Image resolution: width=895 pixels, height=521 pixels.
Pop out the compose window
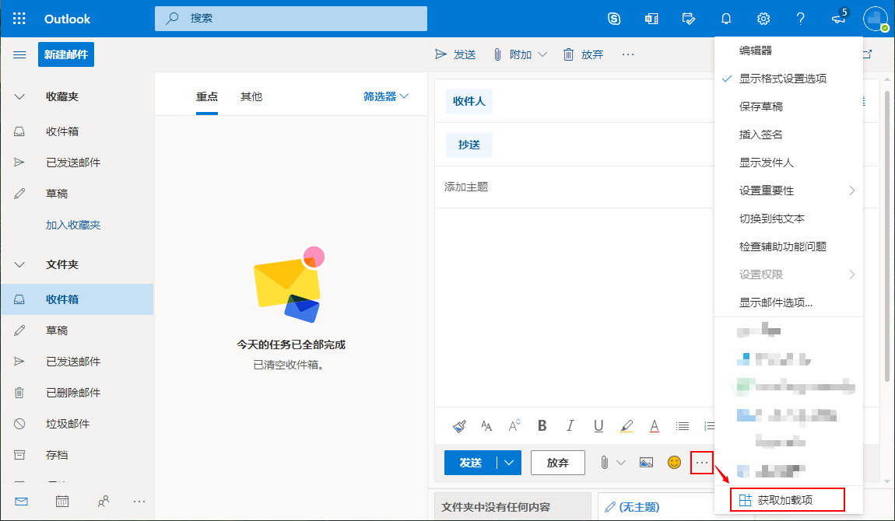(868, 54)
